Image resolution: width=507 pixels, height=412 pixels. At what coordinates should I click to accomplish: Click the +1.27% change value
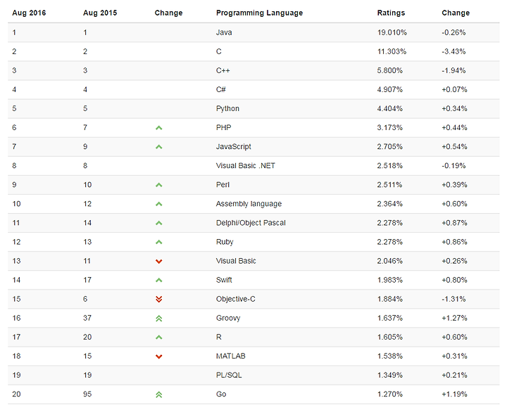click(454, 318)
